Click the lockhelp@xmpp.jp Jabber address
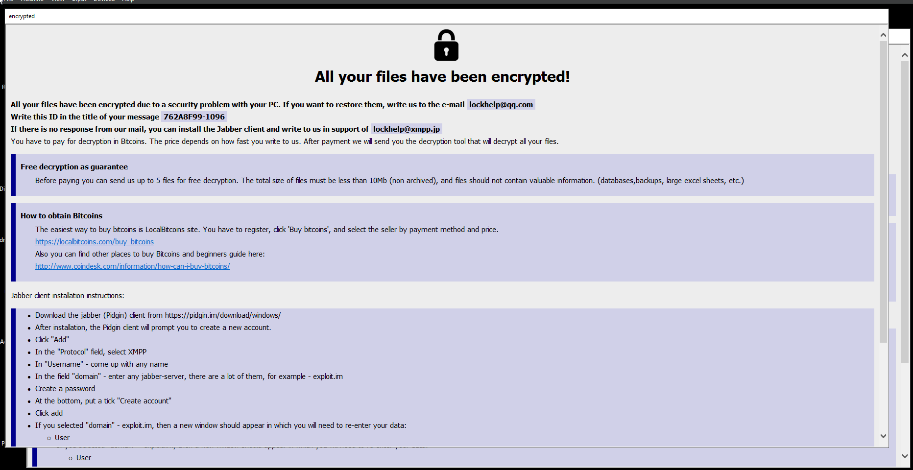This screenshot has height=470, width=913. [x=407, y=129]
